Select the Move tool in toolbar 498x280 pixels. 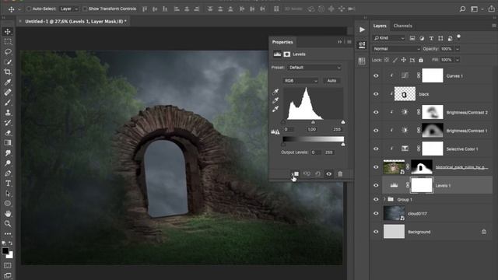(x=8, y=31)
